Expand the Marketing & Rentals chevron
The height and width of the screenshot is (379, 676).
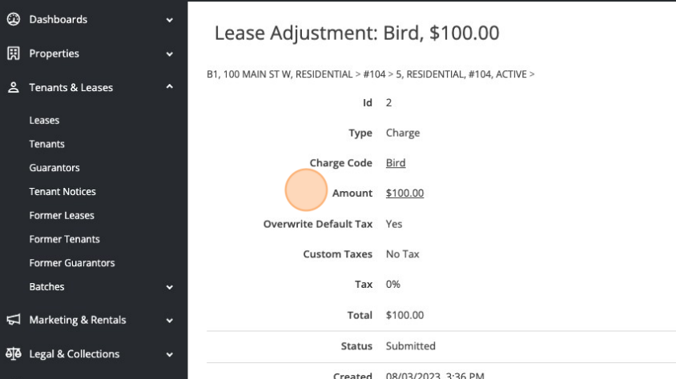170,320
